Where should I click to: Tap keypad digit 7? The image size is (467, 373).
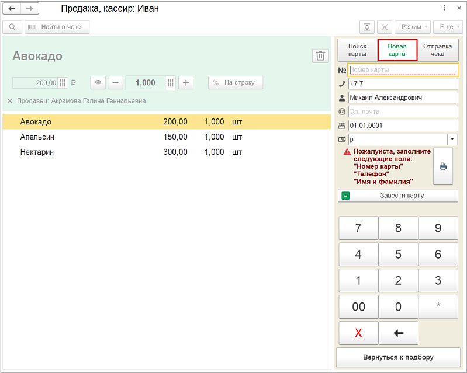359,228
